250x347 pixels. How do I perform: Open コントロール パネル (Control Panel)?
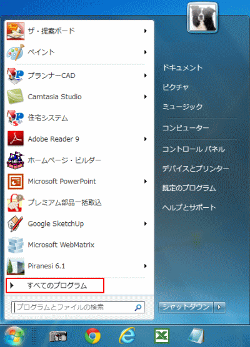tap(194, 149)
